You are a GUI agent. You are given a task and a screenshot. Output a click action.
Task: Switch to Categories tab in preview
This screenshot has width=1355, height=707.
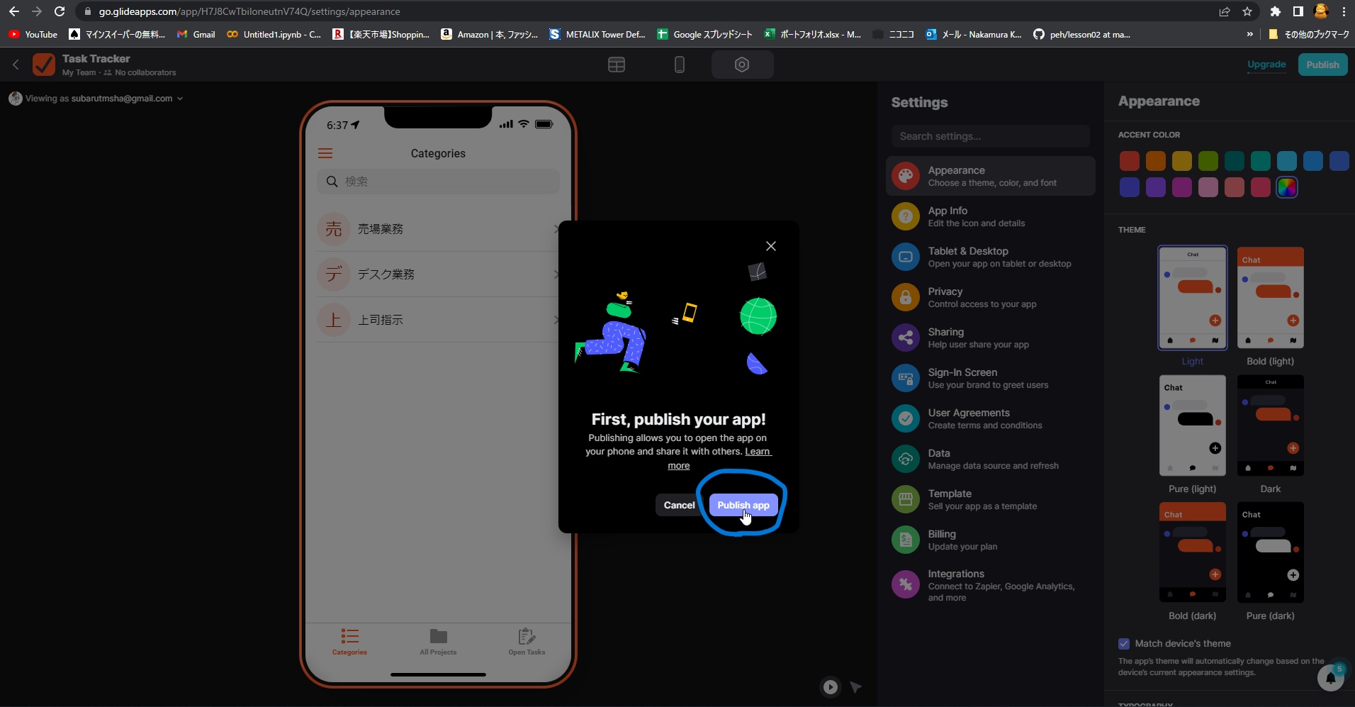click(349, 641)
